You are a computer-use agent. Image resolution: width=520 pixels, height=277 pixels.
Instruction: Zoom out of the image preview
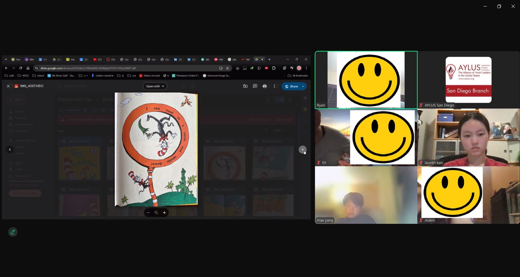pos(148,213)
